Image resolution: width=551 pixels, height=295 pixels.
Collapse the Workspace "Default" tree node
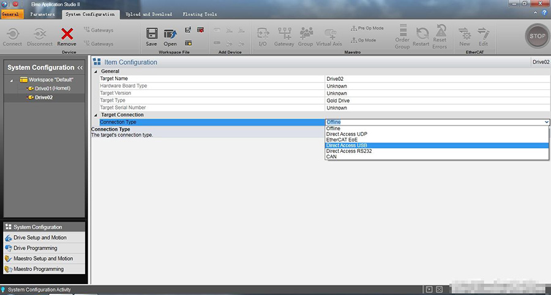[12, 80]
